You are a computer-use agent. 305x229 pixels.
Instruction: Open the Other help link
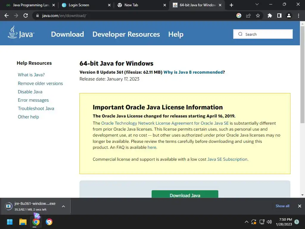(x=28, y=117)
